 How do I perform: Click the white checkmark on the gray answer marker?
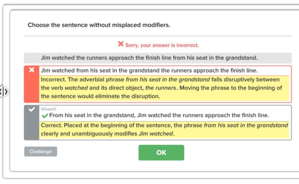[x=32, y=110]
